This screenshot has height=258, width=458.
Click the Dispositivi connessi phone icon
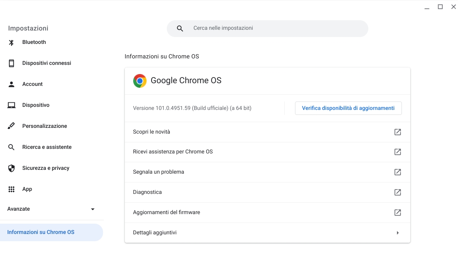11,63
